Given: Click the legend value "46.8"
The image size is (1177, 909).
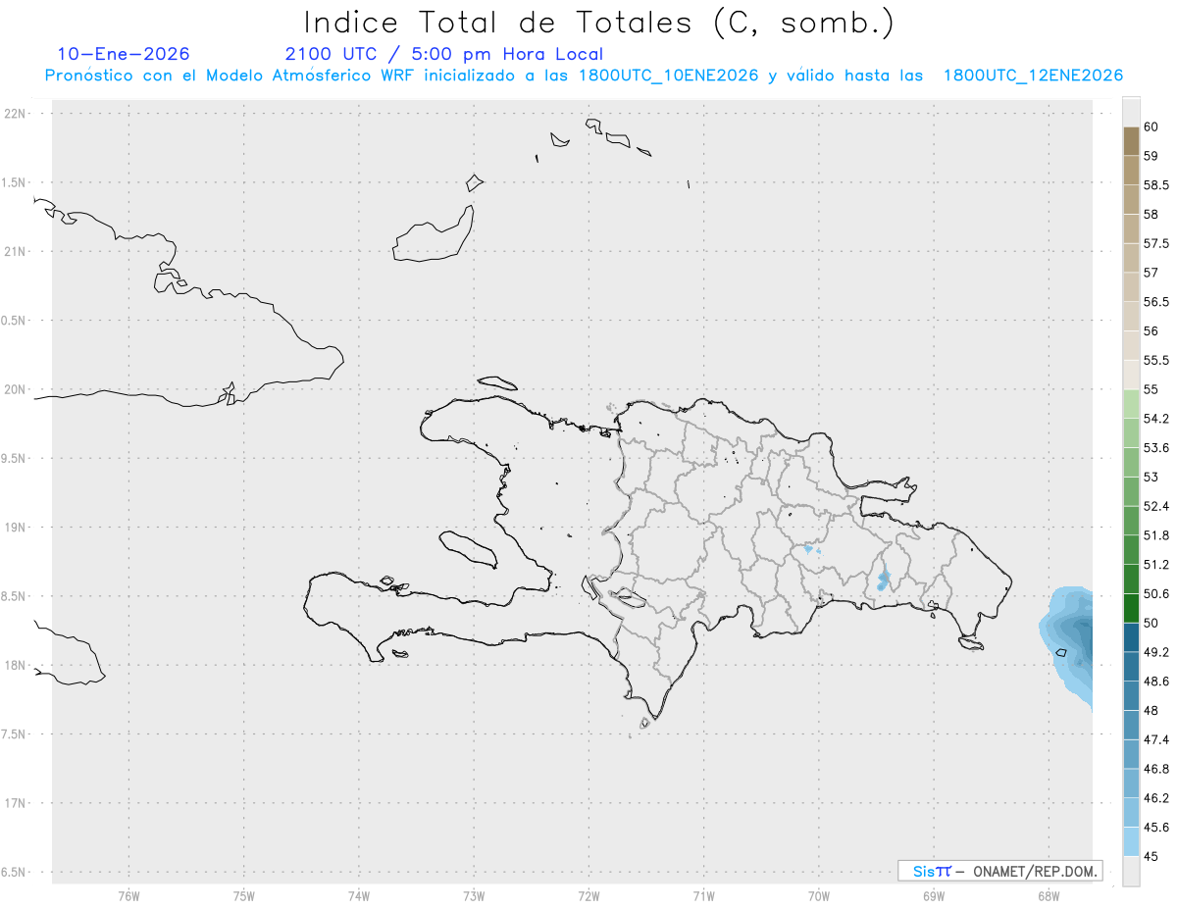Looking at the screenshot, I should 1156,769.
